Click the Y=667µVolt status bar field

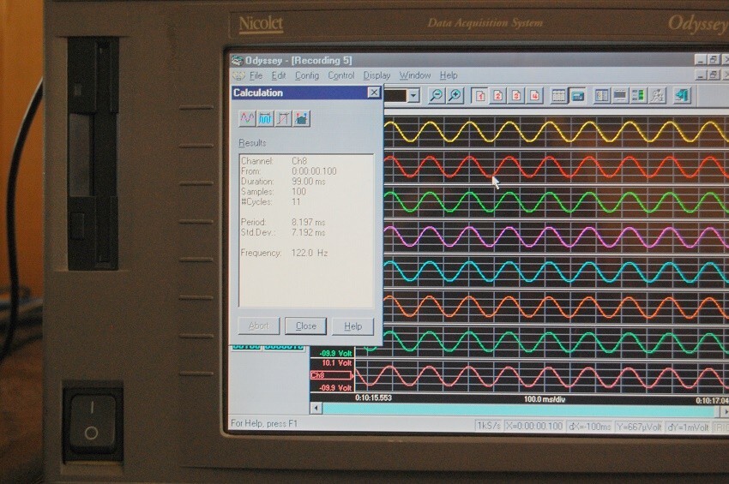[639, 427]
